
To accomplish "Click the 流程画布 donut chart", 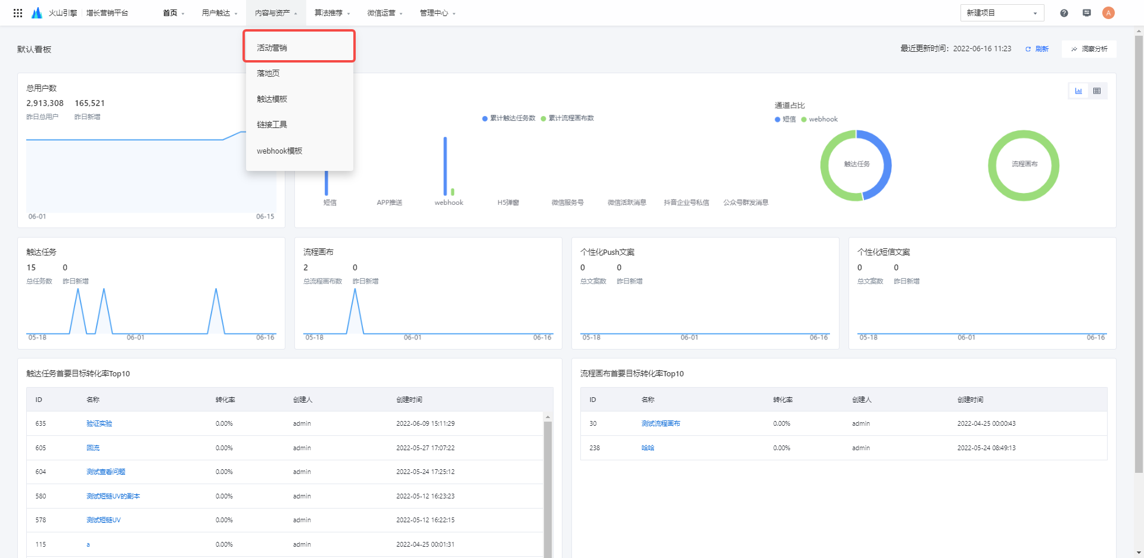I will coord(1024,165).
